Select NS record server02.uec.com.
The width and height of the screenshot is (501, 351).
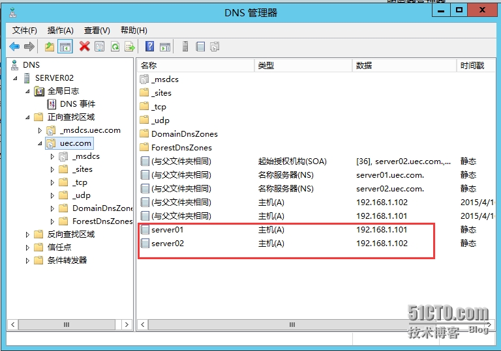(x=316, y=189)
